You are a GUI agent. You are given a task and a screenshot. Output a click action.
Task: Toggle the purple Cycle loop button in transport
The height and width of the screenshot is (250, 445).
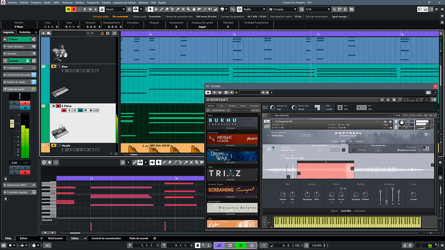tap(219, 245)
